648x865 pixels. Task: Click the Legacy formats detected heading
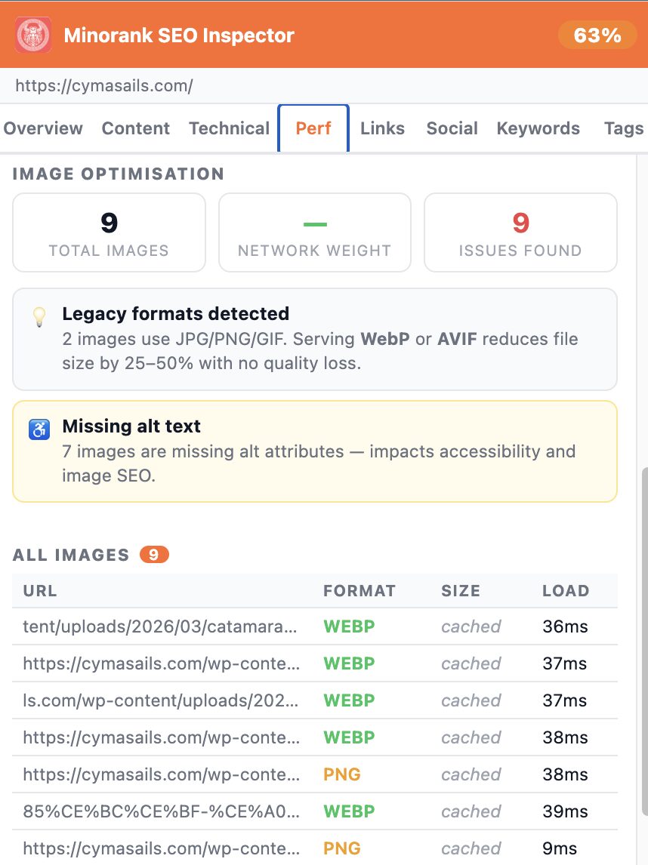[175, 313]
